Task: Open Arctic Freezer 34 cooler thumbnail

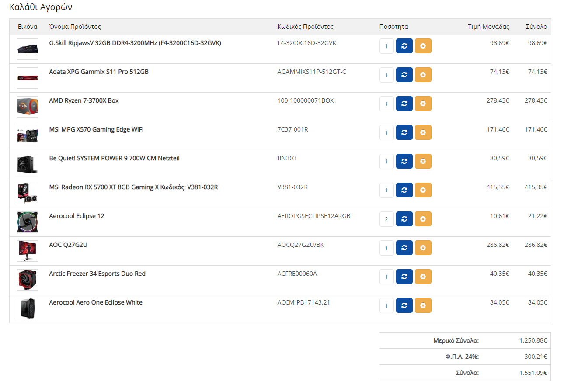Action: click(28, 280)
